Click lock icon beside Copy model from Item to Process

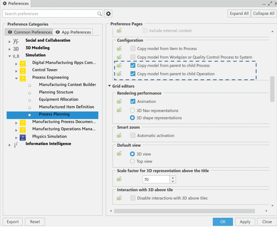coord(119,49)
